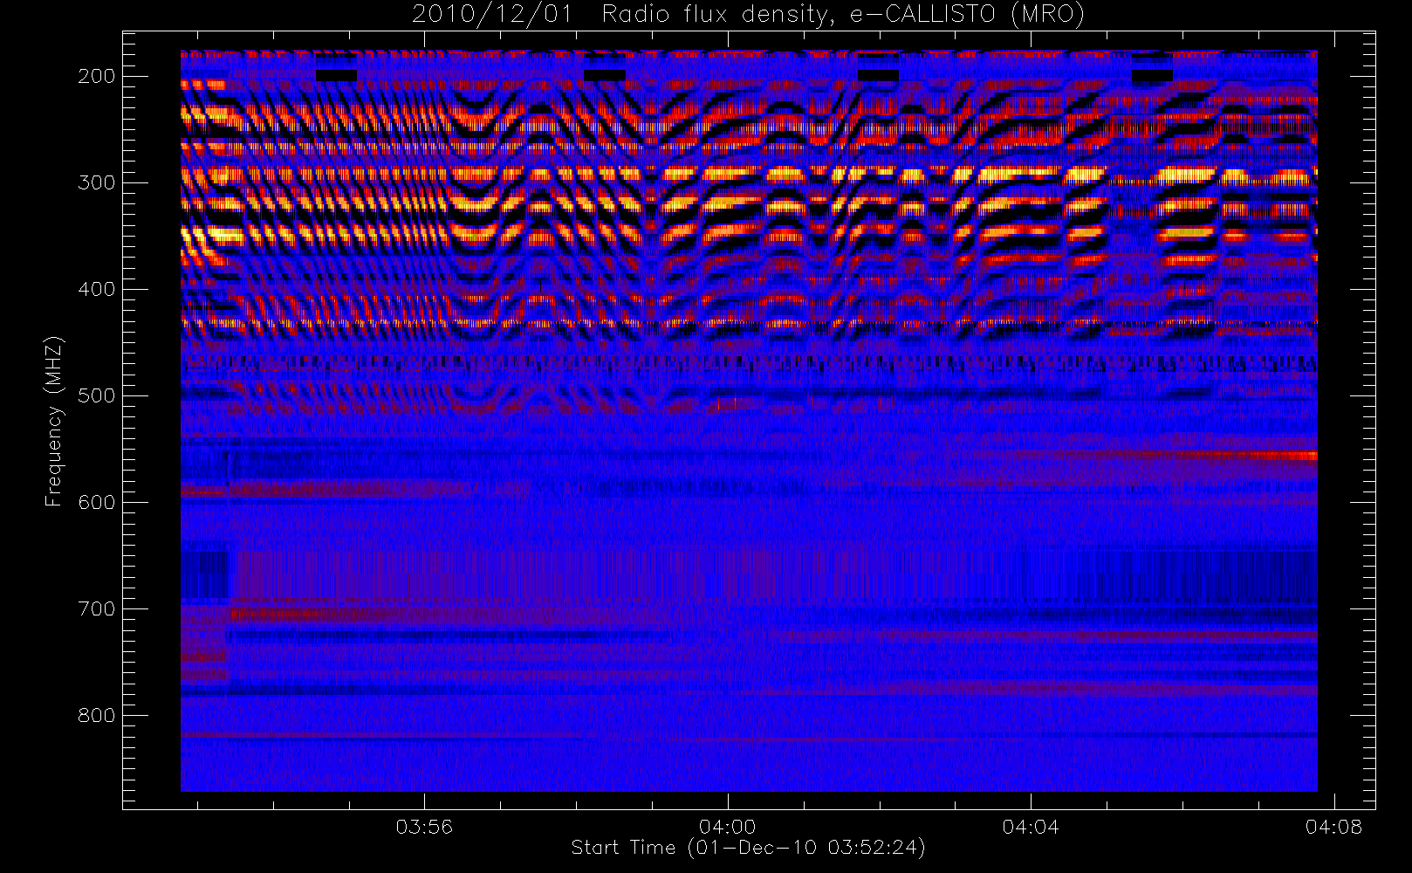Click the 04:00 time tick label
The height and width of the screenshot is (873, 1412).
(x=728, y=826)
